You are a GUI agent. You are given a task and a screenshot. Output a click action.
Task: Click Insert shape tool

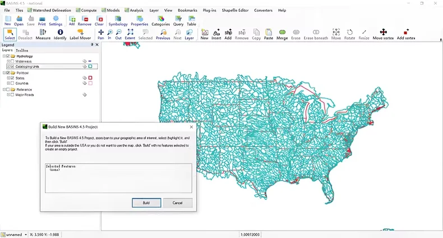216,34
